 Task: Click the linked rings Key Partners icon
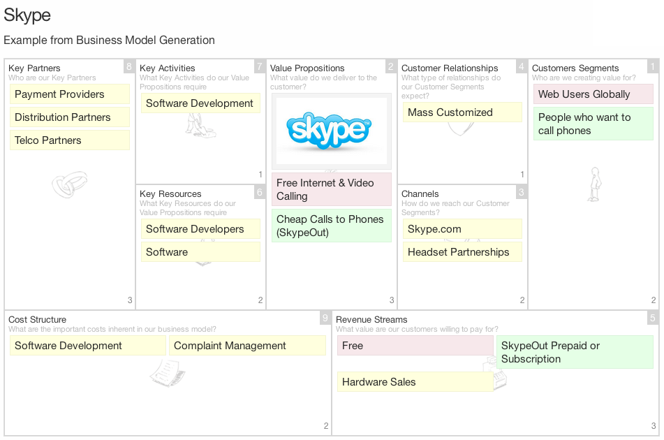pyautogui.click(x=69, y=184)
